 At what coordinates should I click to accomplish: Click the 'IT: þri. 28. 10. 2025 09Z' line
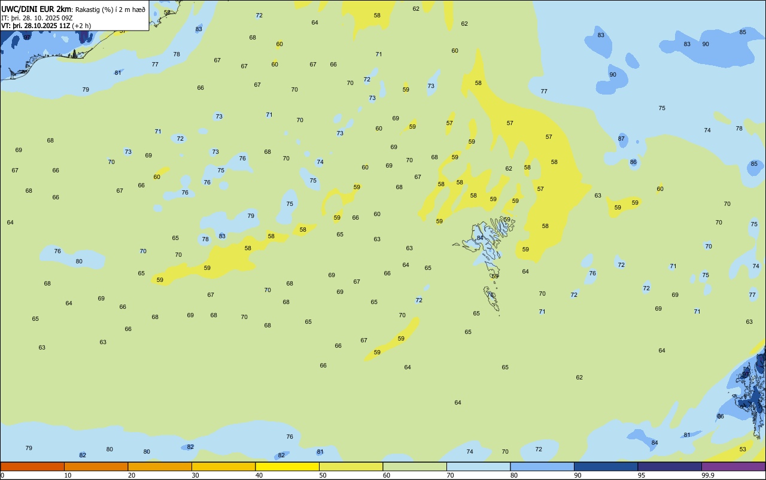[x=37, y=18]
